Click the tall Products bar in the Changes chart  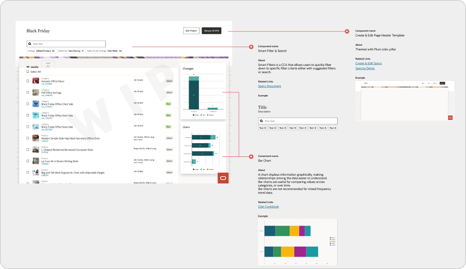pos(194,93)
